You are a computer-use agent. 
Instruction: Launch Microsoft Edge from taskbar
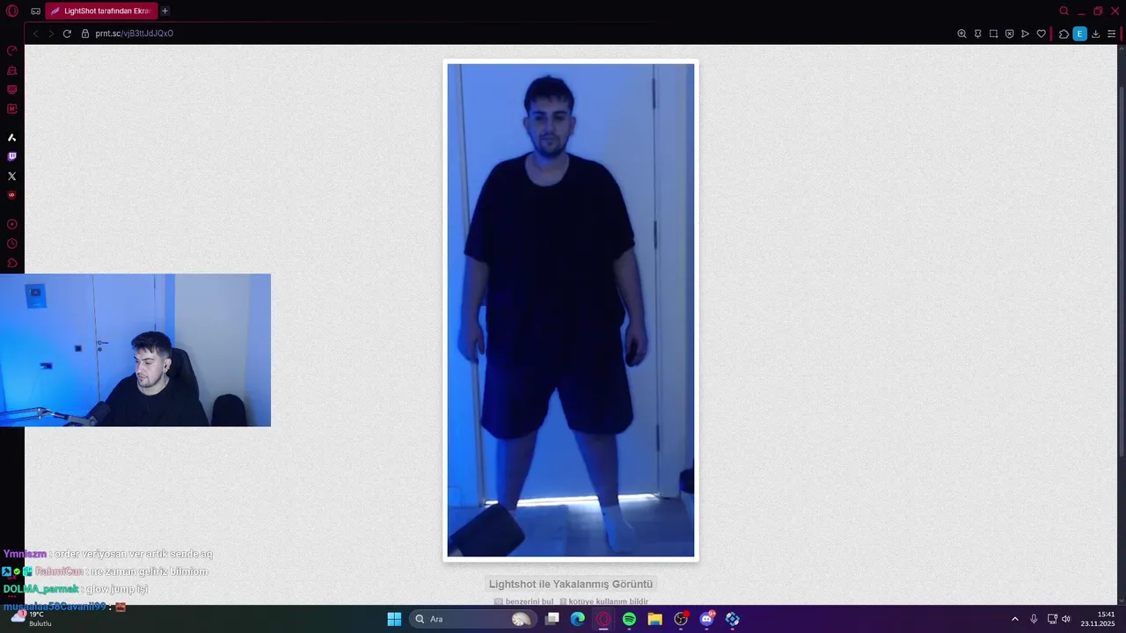coord(577,619)
